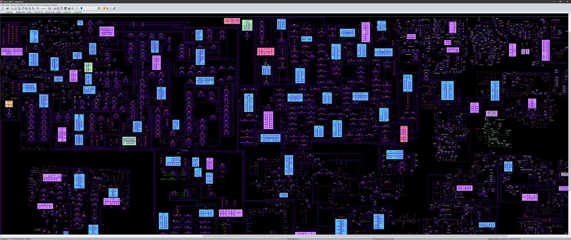The width and height of the screenshot is (571, 240).
Task: Click the blue slider handle in toolbar
Action: click(x=81, y=9)
